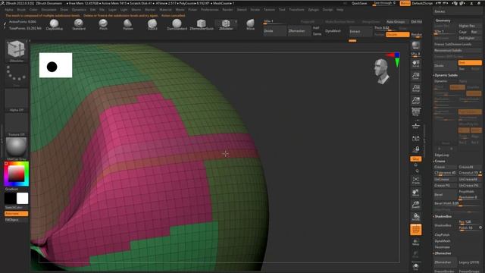
Task: Select the white main color swatch
Action: coord(22,199)
